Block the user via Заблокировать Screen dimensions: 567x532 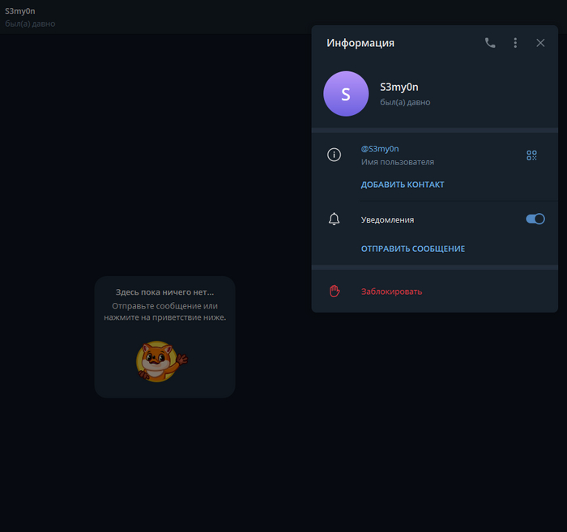coord(391,292)
